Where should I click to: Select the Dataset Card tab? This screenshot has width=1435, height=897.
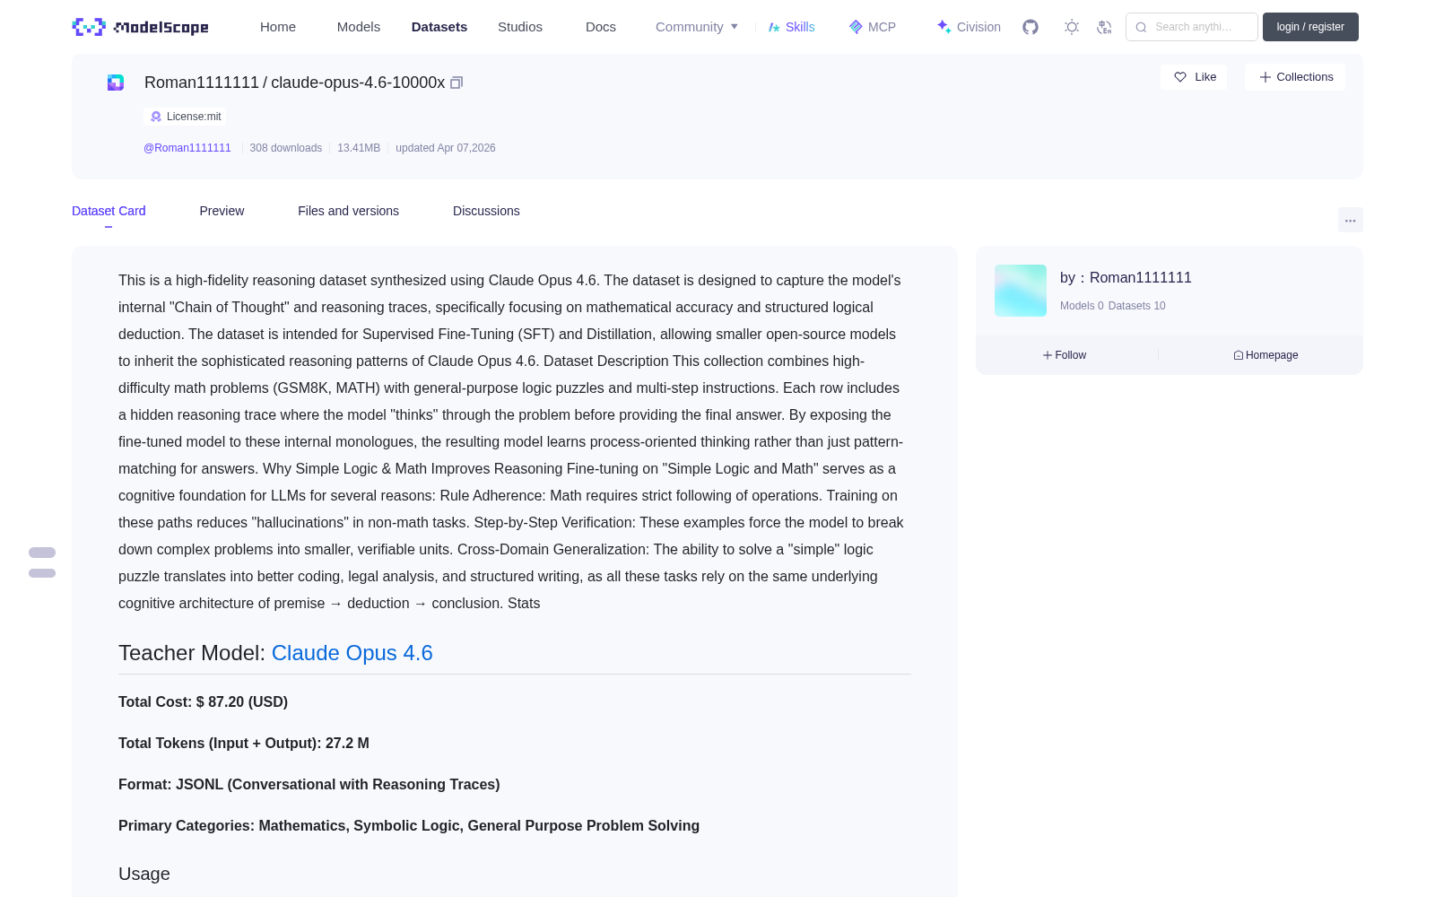click(109, 211)
